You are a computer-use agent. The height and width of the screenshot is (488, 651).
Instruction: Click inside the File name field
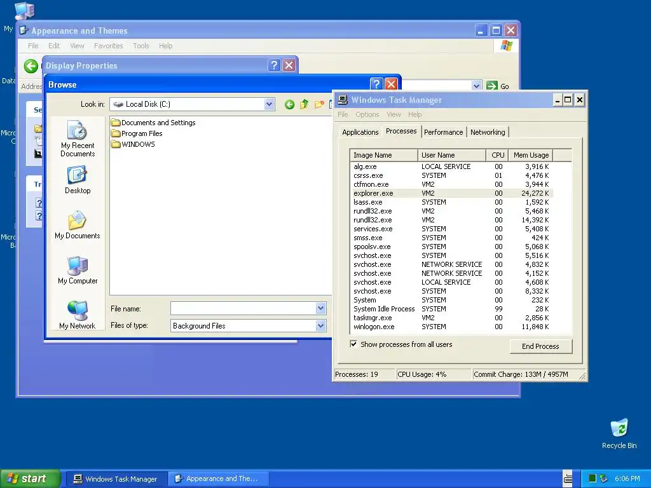pos(243,308)
